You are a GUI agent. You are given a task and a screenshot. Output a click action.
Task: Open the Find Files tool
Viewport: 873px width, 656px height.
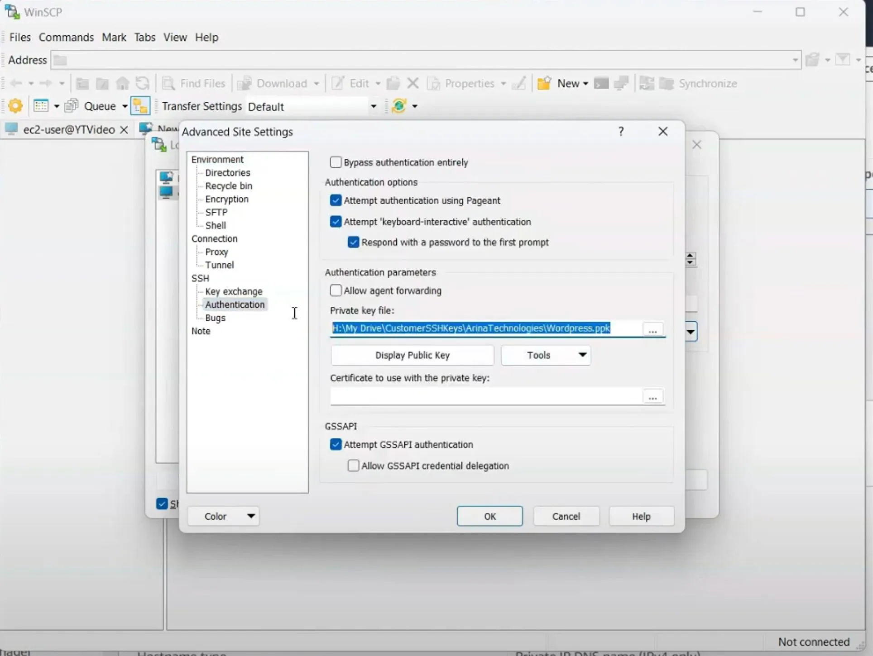pyautogui.click(x=193, y=83)
